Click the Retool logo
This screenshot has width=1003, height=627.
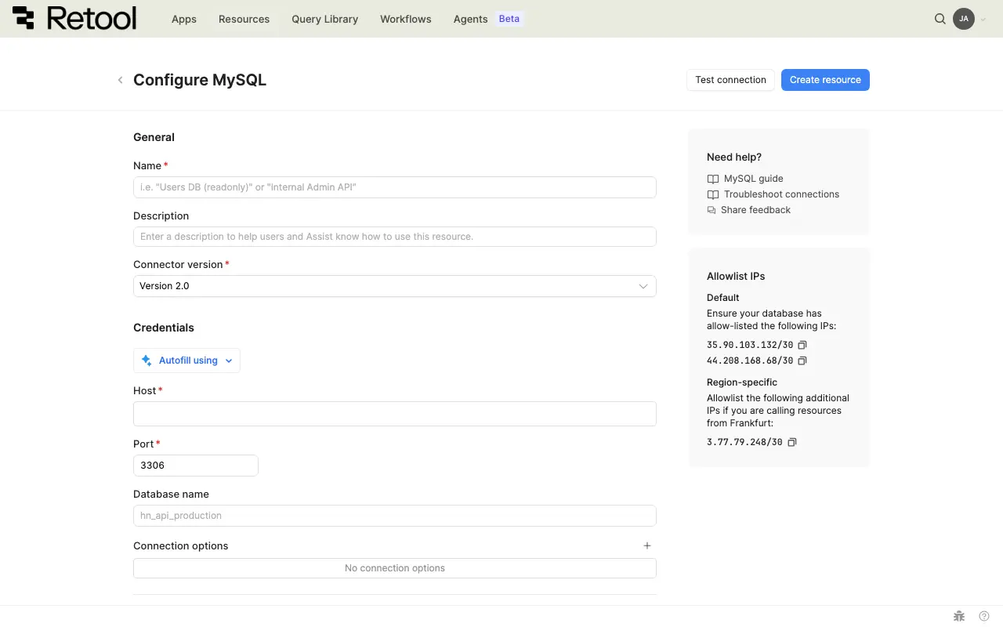[x=74, y=19]
